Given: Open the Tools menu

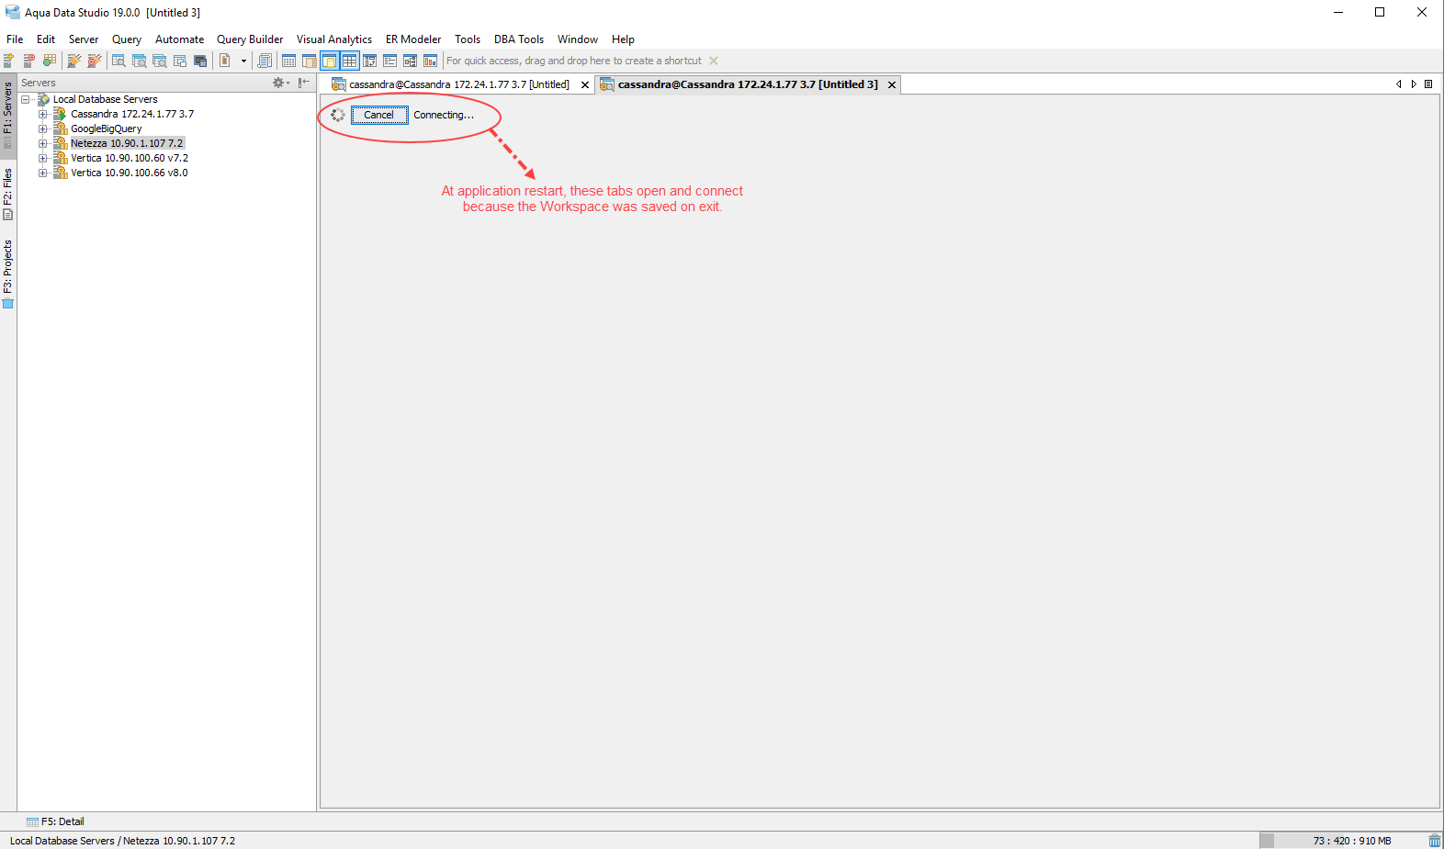Looking at the screenshot, I should (468, 39).
